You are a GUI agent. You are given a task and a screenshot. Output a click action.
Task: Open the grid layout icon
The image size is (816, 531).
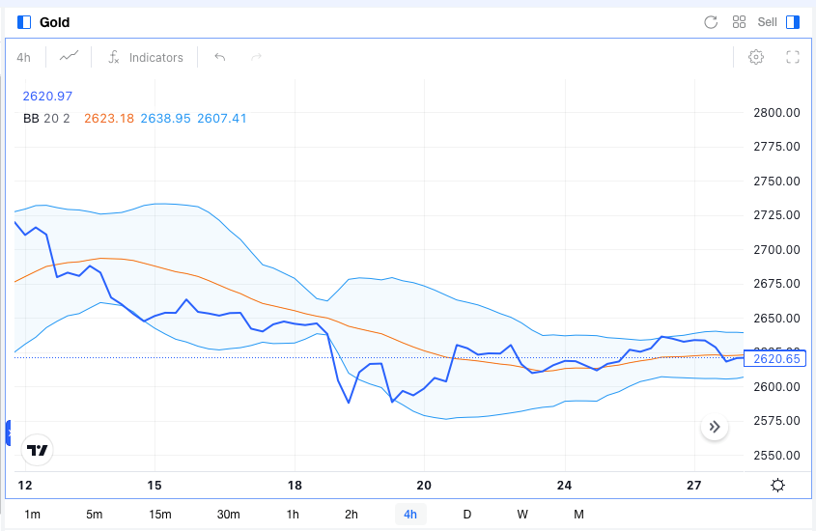(x=739, y=22)
